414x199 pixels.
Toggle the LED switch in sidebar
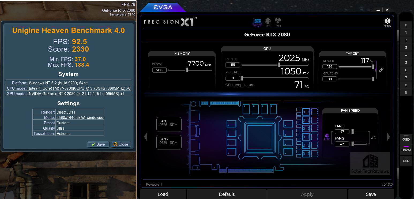[x=406, y=160]
